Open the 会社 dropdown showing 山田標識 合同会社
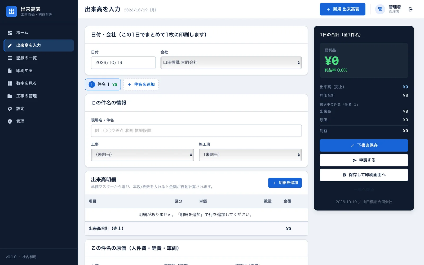 click(231, 63)
